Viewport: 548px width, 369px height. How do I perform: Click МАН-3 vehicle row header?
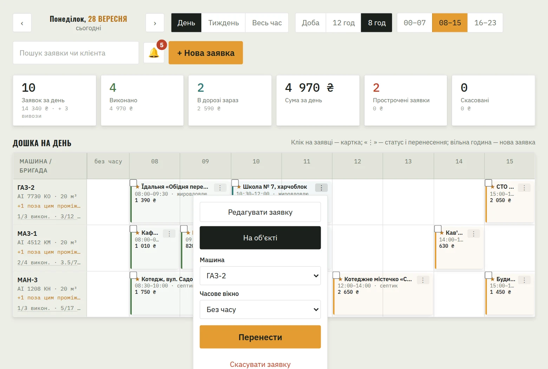pos(50,294)
